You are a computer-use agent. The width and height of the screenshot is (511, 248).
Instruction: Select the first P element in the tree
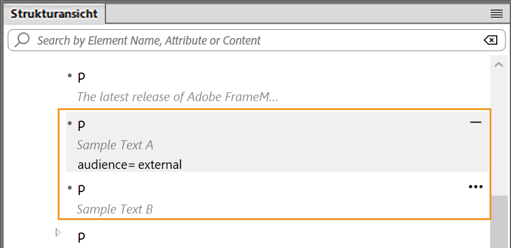(x=82, y=78)
